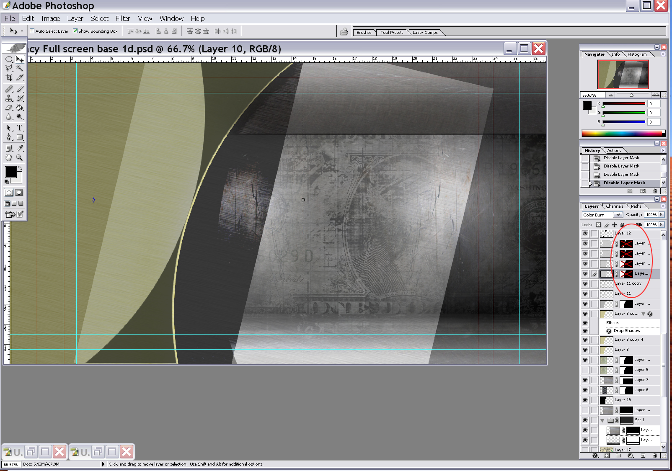Select the Type tool
Image resolution: width=672 pixels, height=471 pixels.
click(20, 128)
